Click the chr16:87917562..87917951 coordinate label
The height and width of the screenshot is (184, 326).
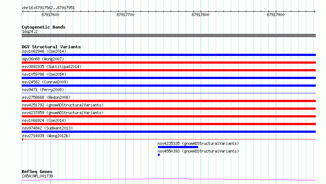click(48, 8)
